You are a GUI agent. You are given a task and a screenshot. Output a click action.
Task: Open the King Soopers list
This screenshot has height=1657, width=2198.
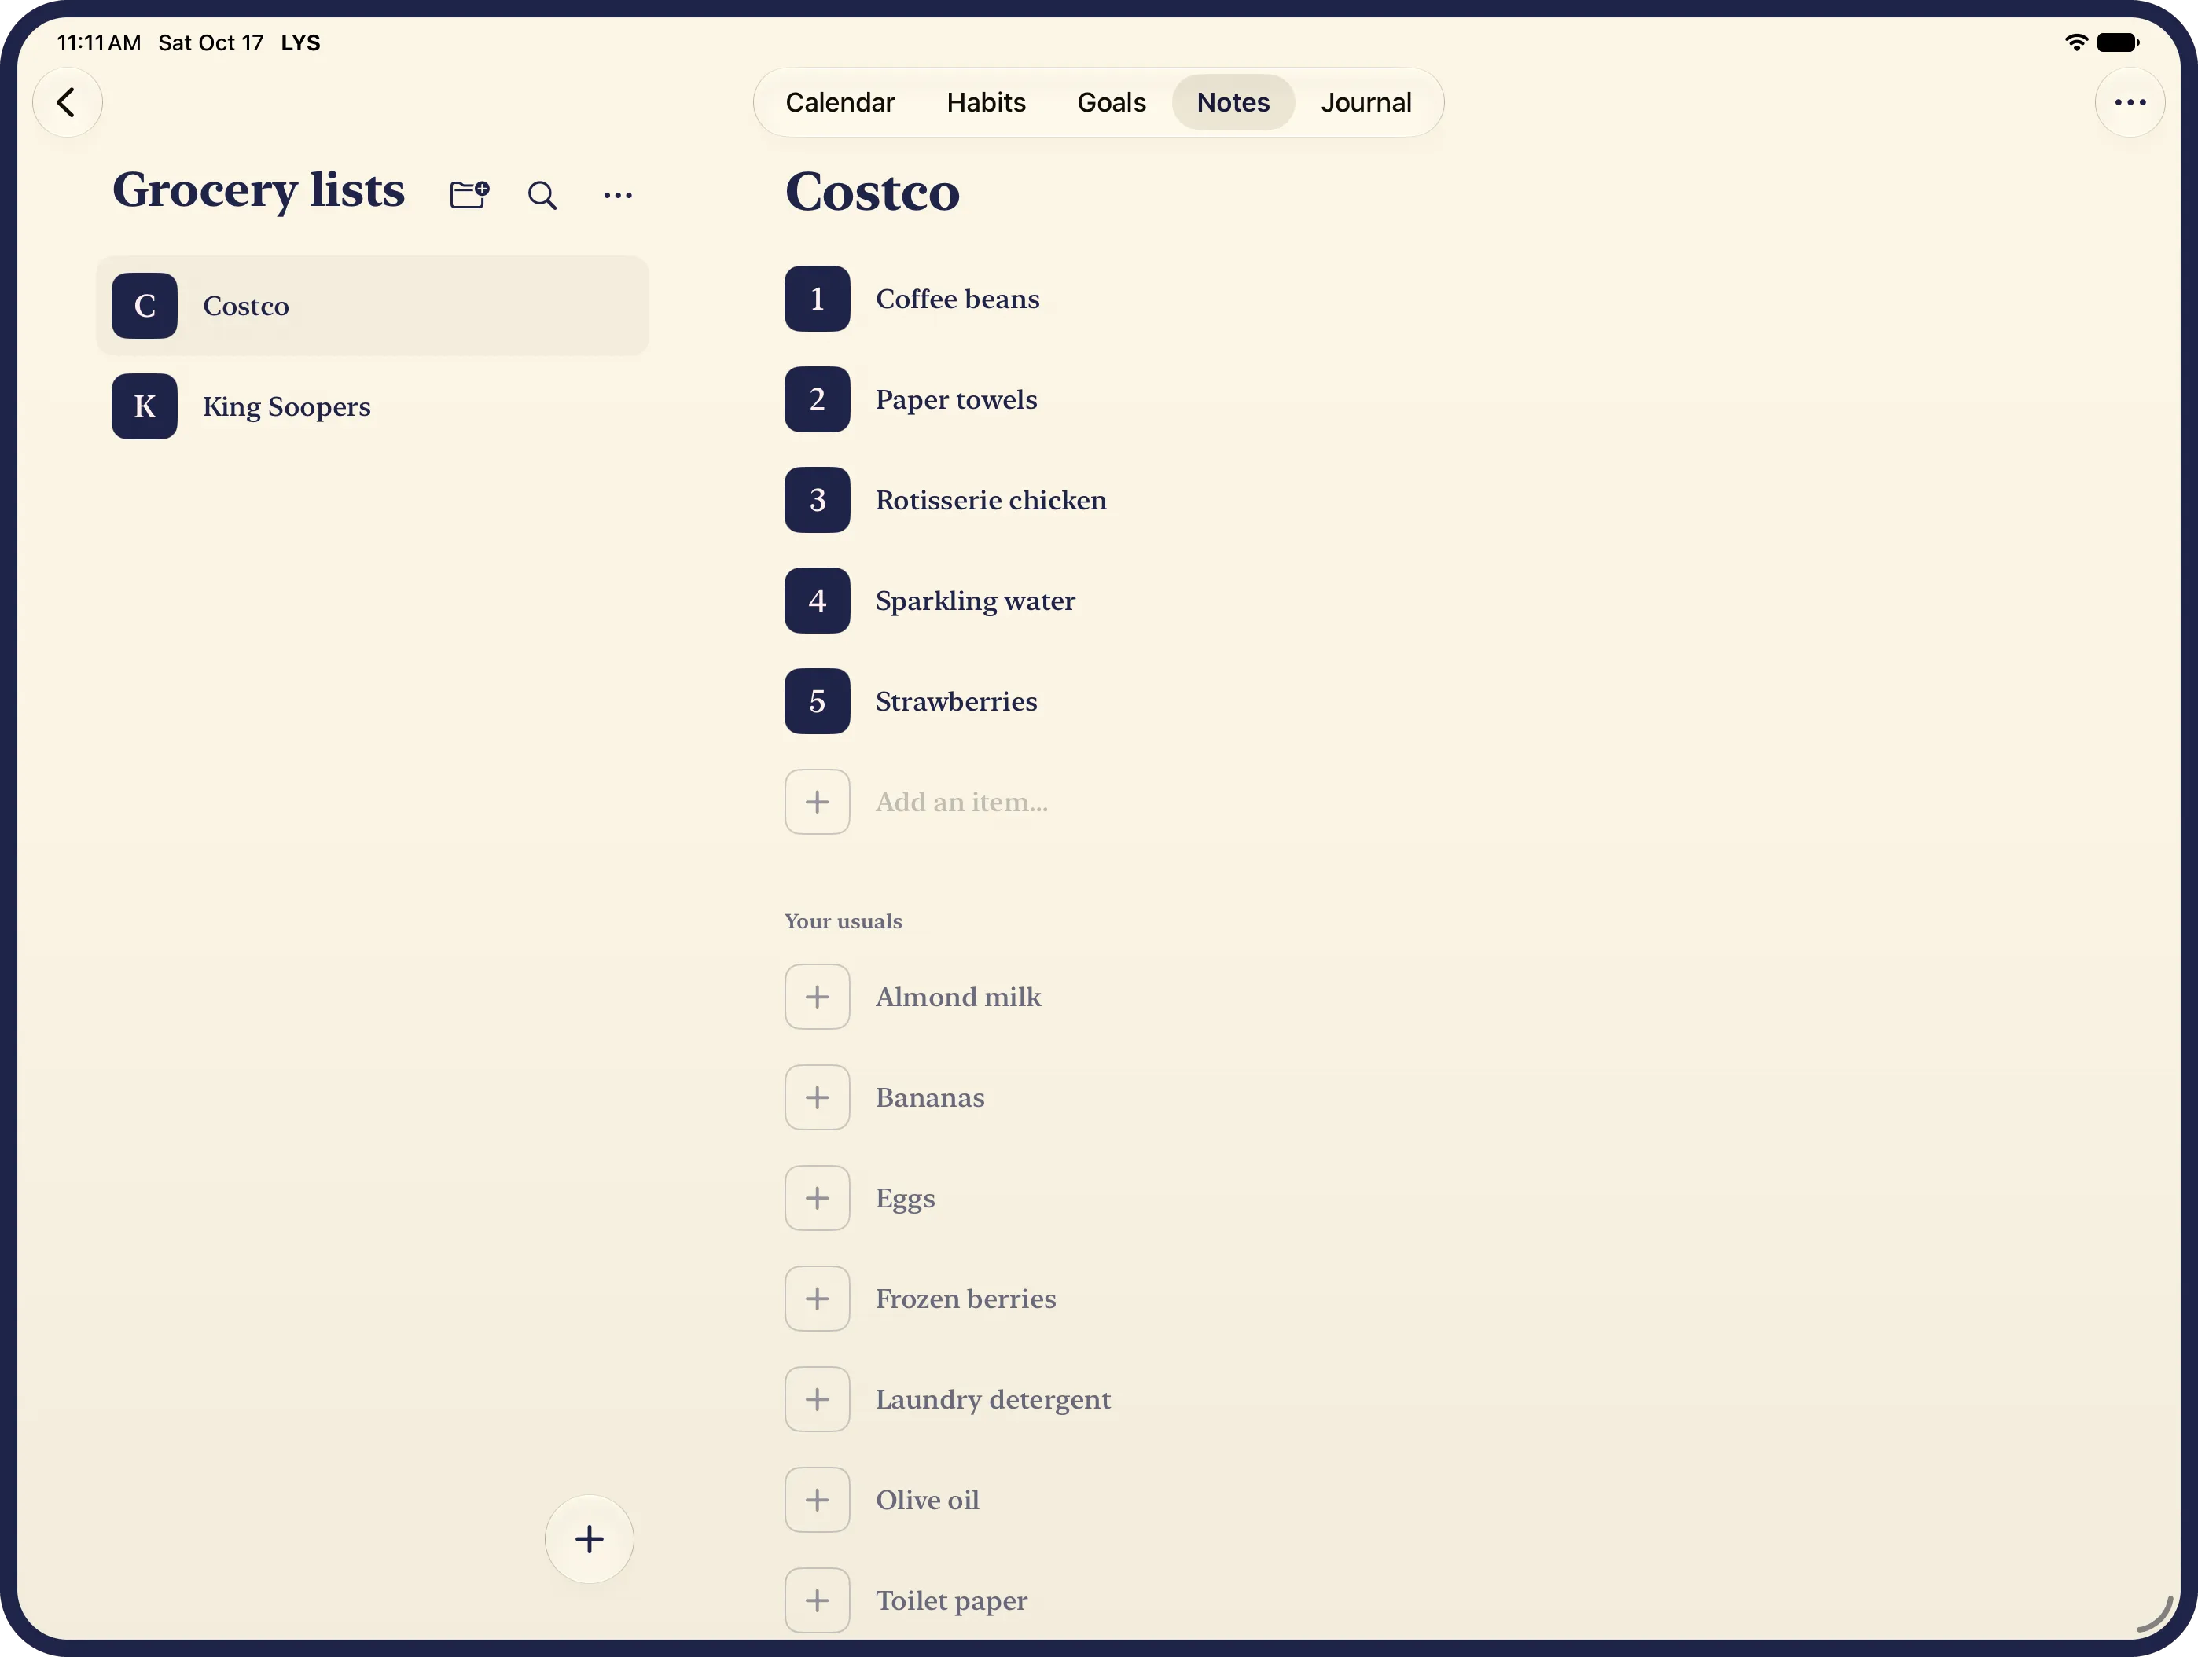(x=373, y=406)
